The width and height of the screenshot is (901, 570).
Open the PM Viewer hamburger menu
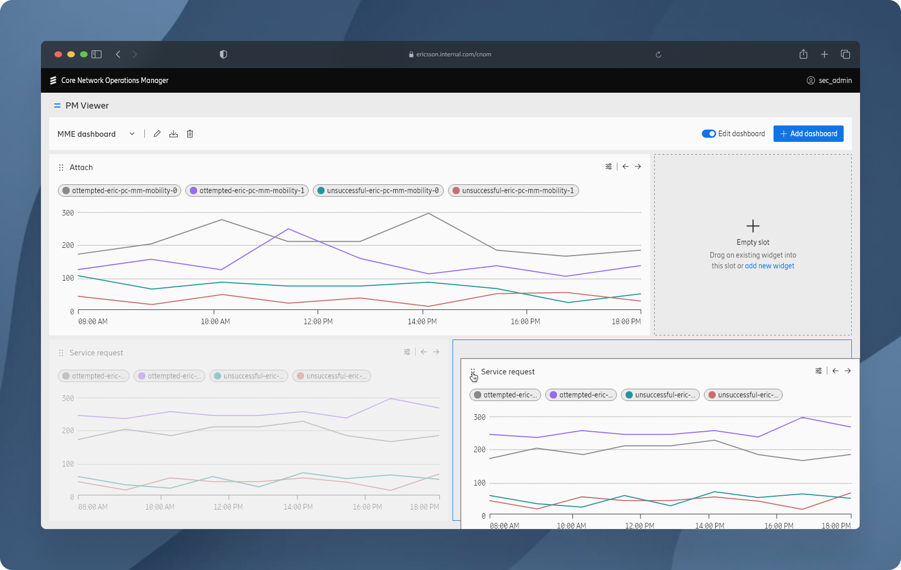coord(57,105)
